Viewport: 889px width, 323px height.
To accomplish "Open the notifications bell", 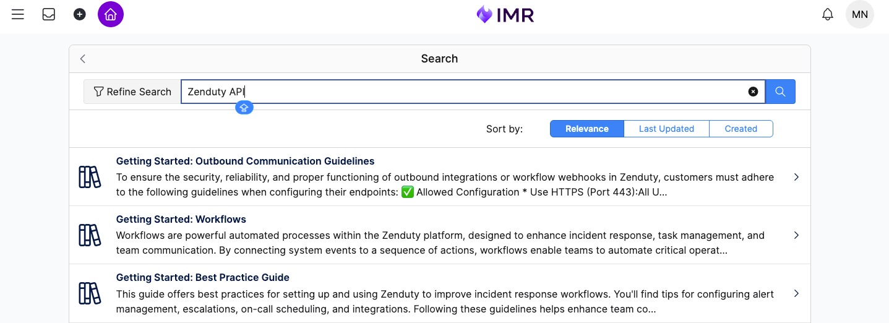I will pyautogui.click(x=828, y=14).
